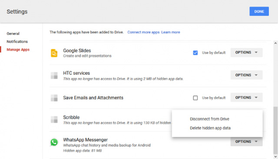Choose Delete hidden app data menu entry
The height and width of the screenshot is (159, 278).
(210, 128)
